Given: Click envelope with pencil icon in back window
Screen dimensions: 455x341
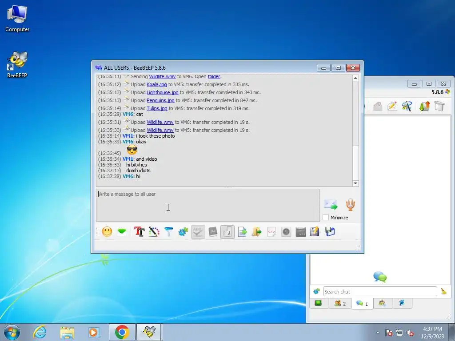Looking at the screenshot, I should [x=392, y=106].
